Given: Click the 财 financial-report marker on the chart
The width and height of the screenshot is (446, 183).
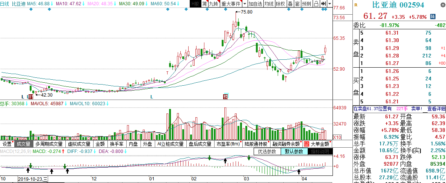Looking at the screenshot, I should point(32,97).
